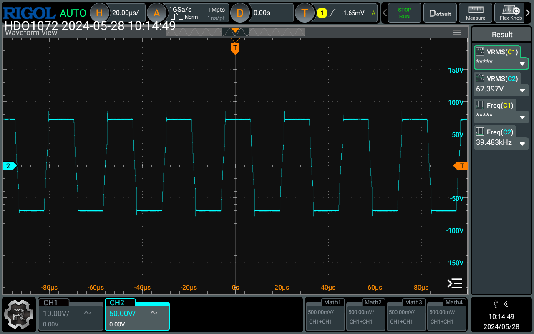Click the Flex Knob button
The width and height of the screenshot is (534, 334).
tap(511, 13)
